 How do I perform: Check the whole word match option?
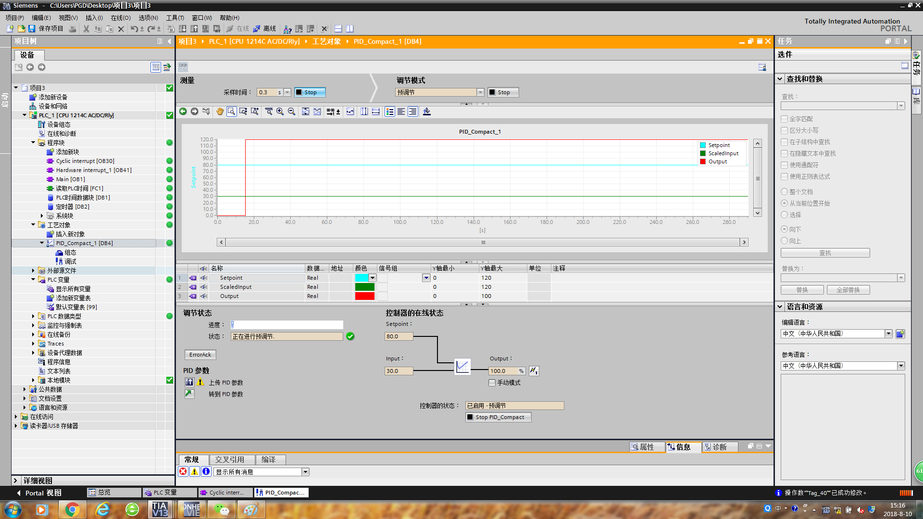click(x=785, y=119)
